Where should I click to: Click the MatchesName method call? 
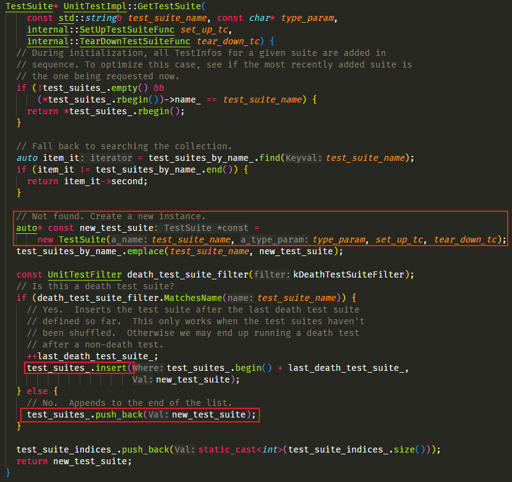[193, 298]
